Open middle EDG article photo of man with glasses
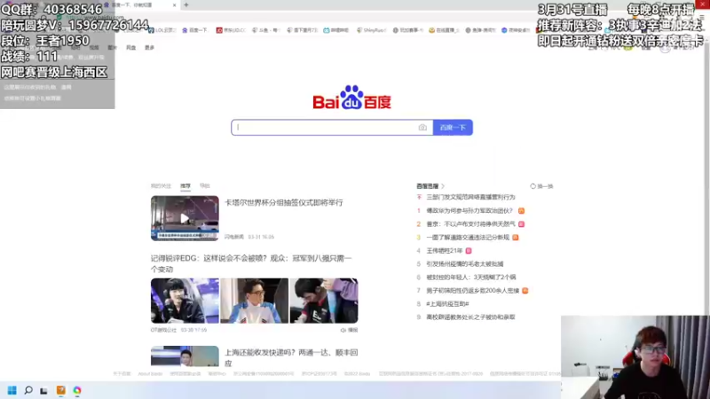 [254, 301]
